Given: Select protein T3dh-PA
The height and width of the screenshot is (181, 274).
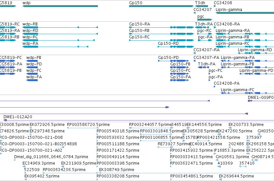Looking at the screenshot, I should tap(203, 67).
